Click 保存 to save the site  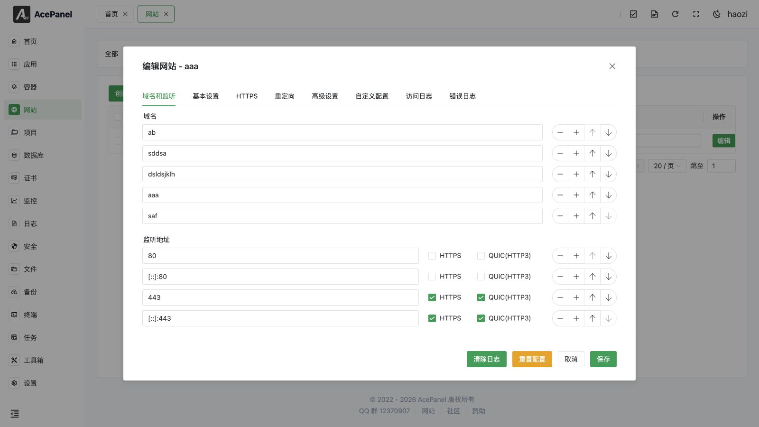tap(603, 359)
